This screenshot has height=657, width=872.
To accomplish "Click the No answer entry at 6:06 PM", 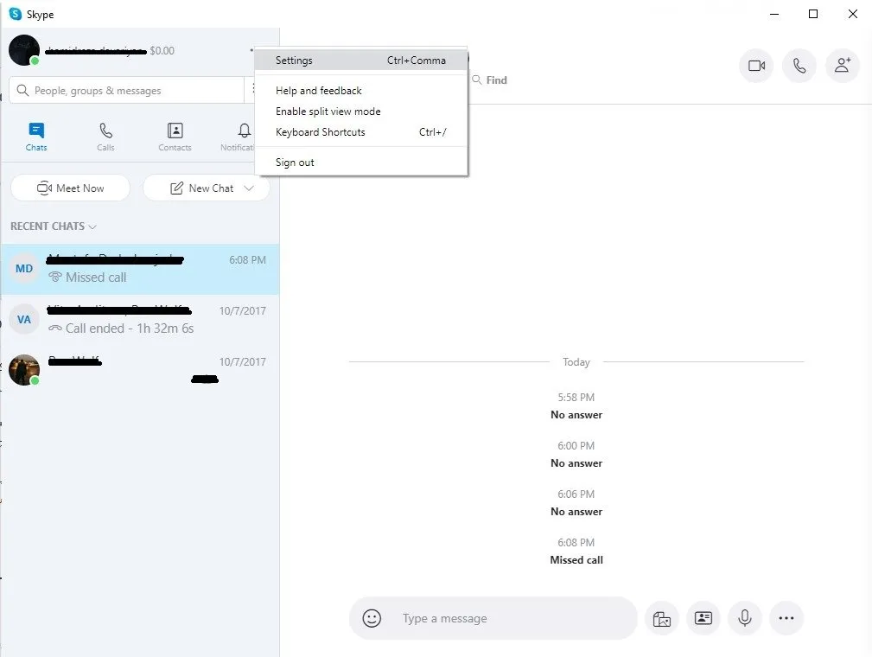I will point(576,512).
